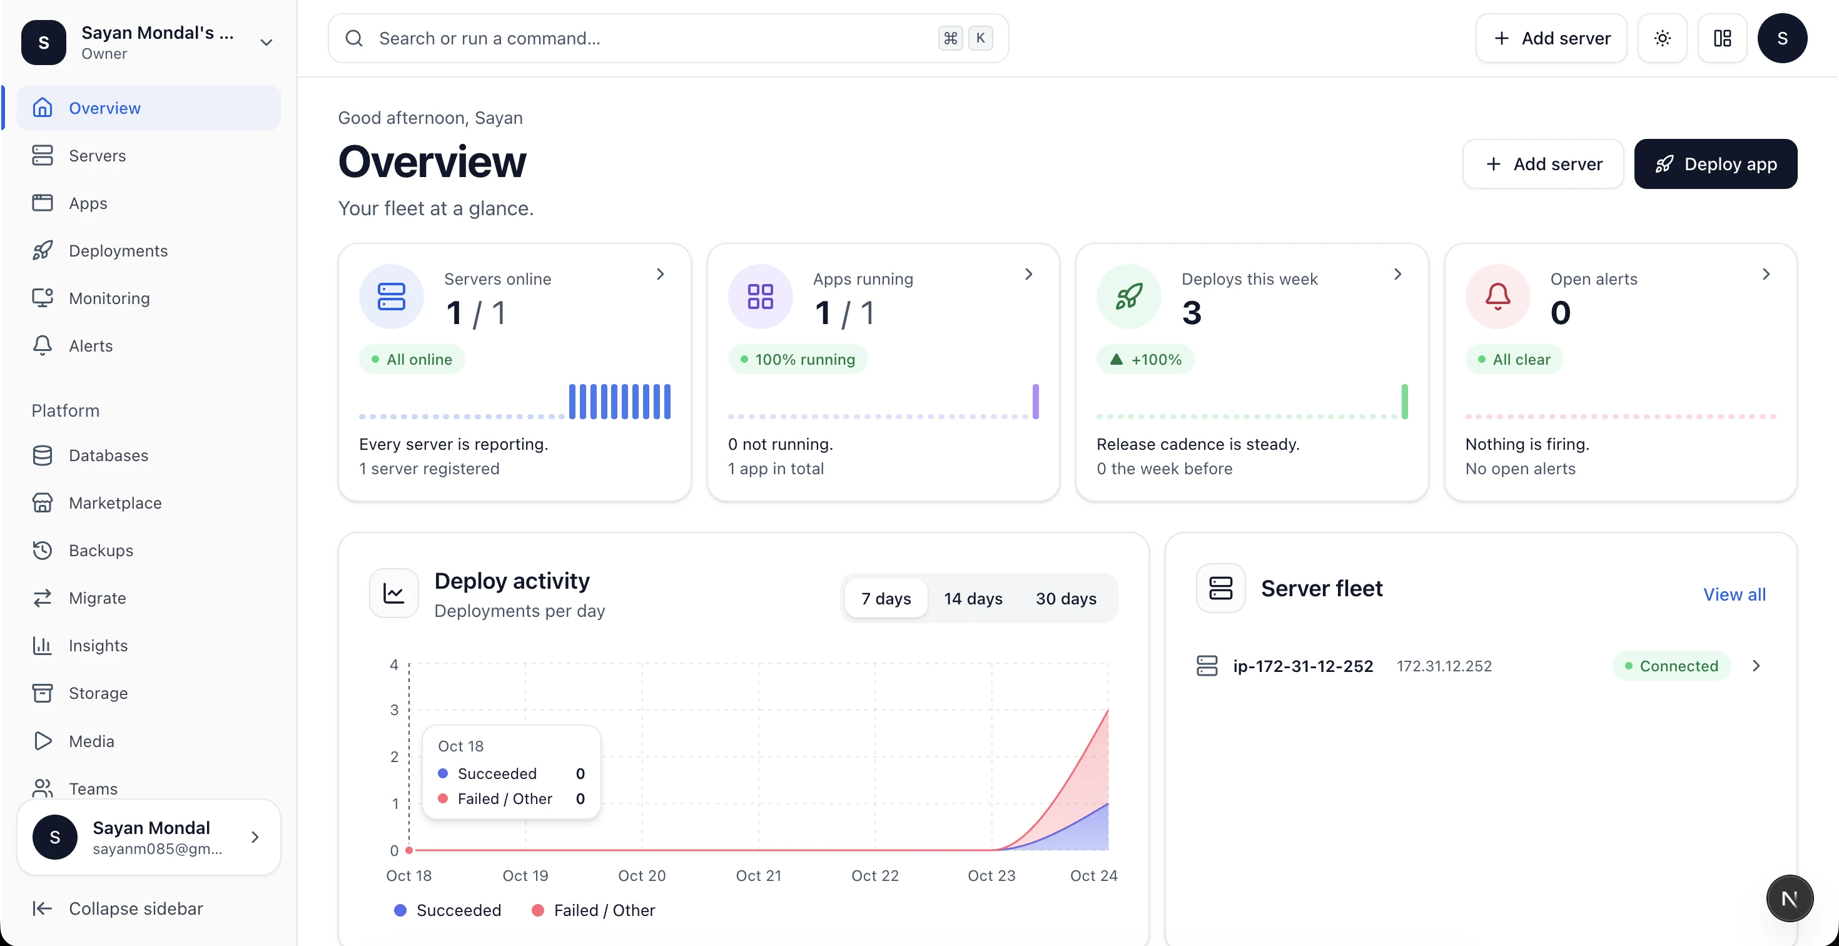Viewport: 1839px width, 946px height.
Task: Click the N floating badge button
Action: pyautogui.click(x=1789, y=899)
